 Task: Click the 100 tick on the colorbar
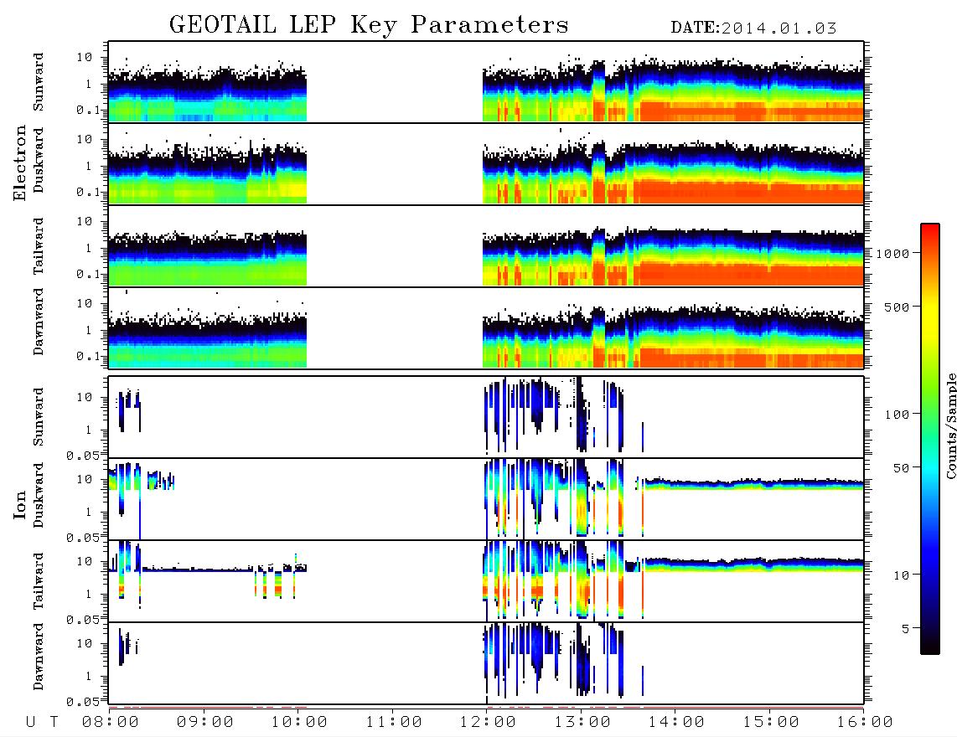[x=897, y=415]
